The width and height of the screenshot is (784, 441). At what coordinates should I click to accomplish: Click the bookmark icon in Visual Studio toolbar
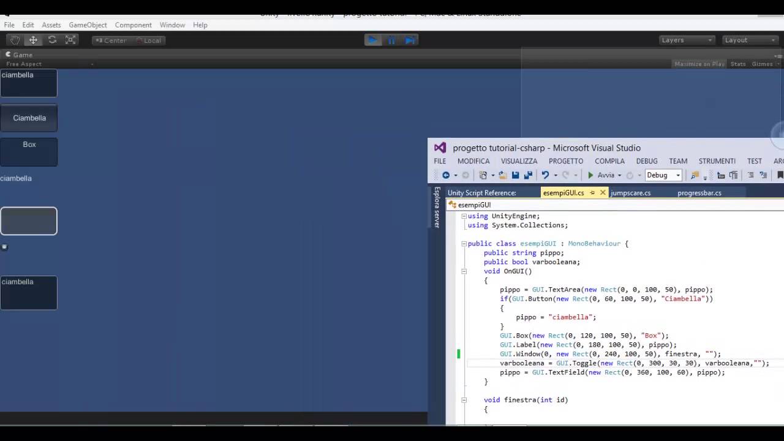click(780, 175)
